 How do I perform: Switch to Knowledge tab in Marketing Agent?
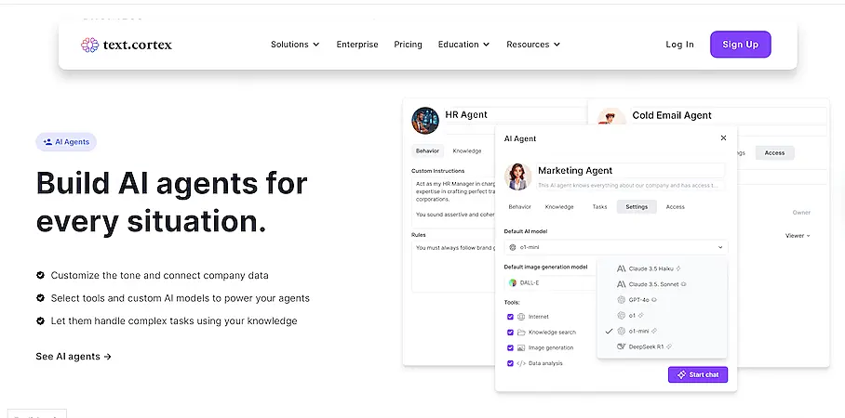click(559, 206)
